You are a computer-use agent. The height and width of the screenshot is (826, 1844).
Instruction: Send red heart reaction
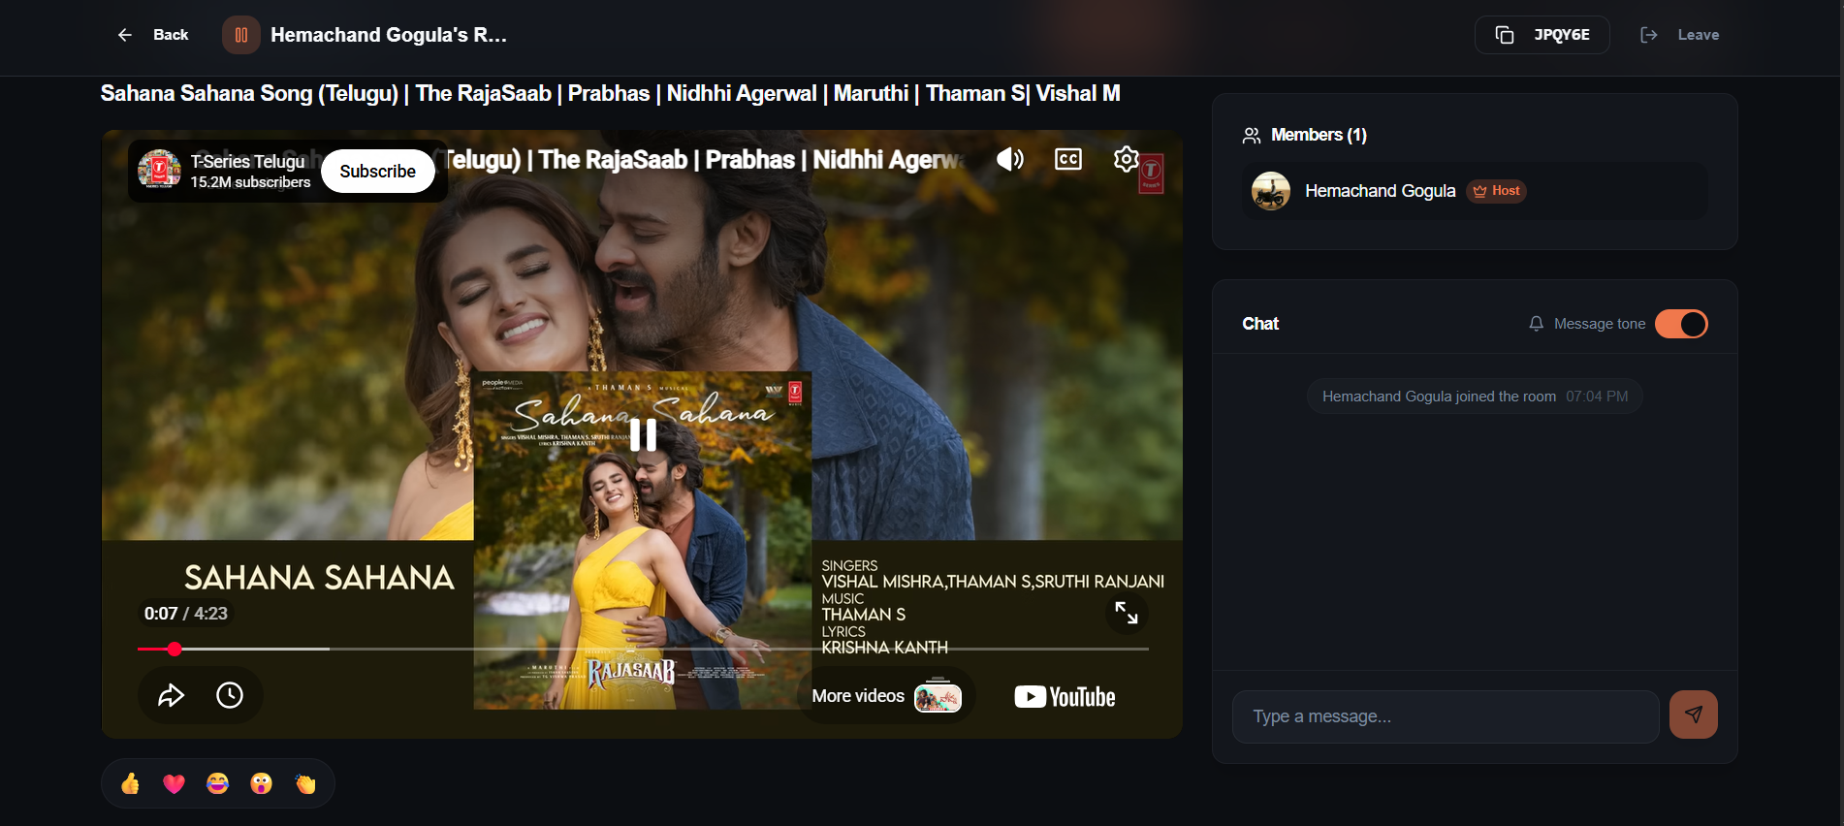(175, 783)
